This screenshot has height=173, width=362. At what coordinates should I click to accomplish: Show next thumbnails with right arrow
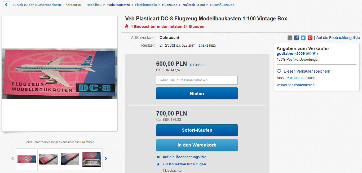coord(106,159)
